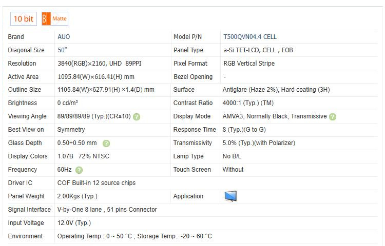Click the 12.0V input voltage value
The height and width of the screenshot is (246, 385).
pyautogui.click(x=74, y=223)
